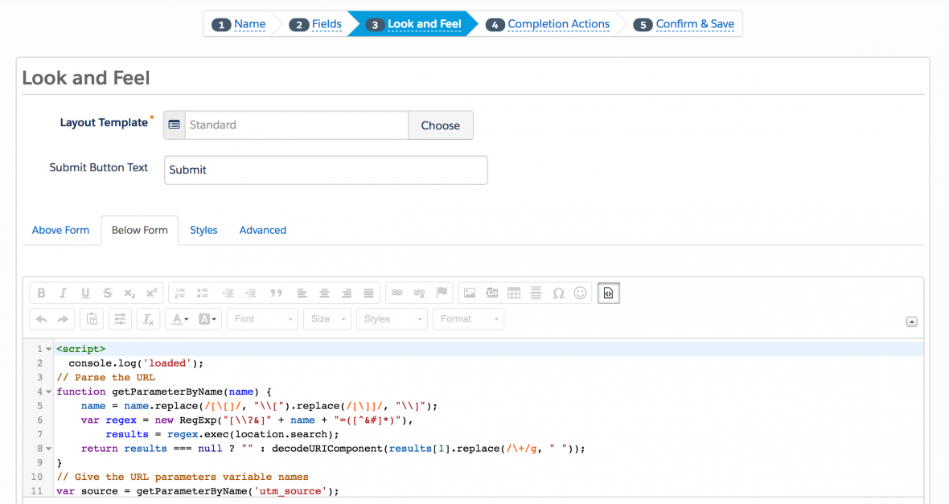Remove a hyperlink with the Unlink icon
Screen dimensions: 949x504
pyautogui.click(x=417, y=293)
